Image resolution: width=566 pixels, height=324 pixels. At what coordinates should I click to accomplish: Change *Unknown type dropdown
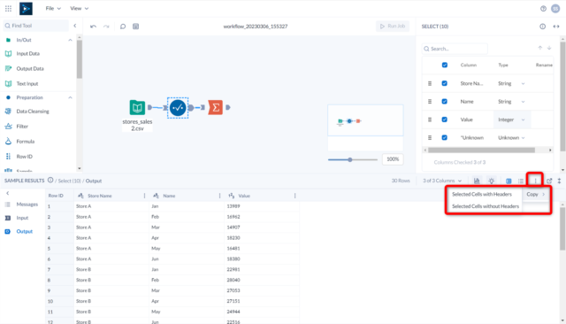[511, 137]
